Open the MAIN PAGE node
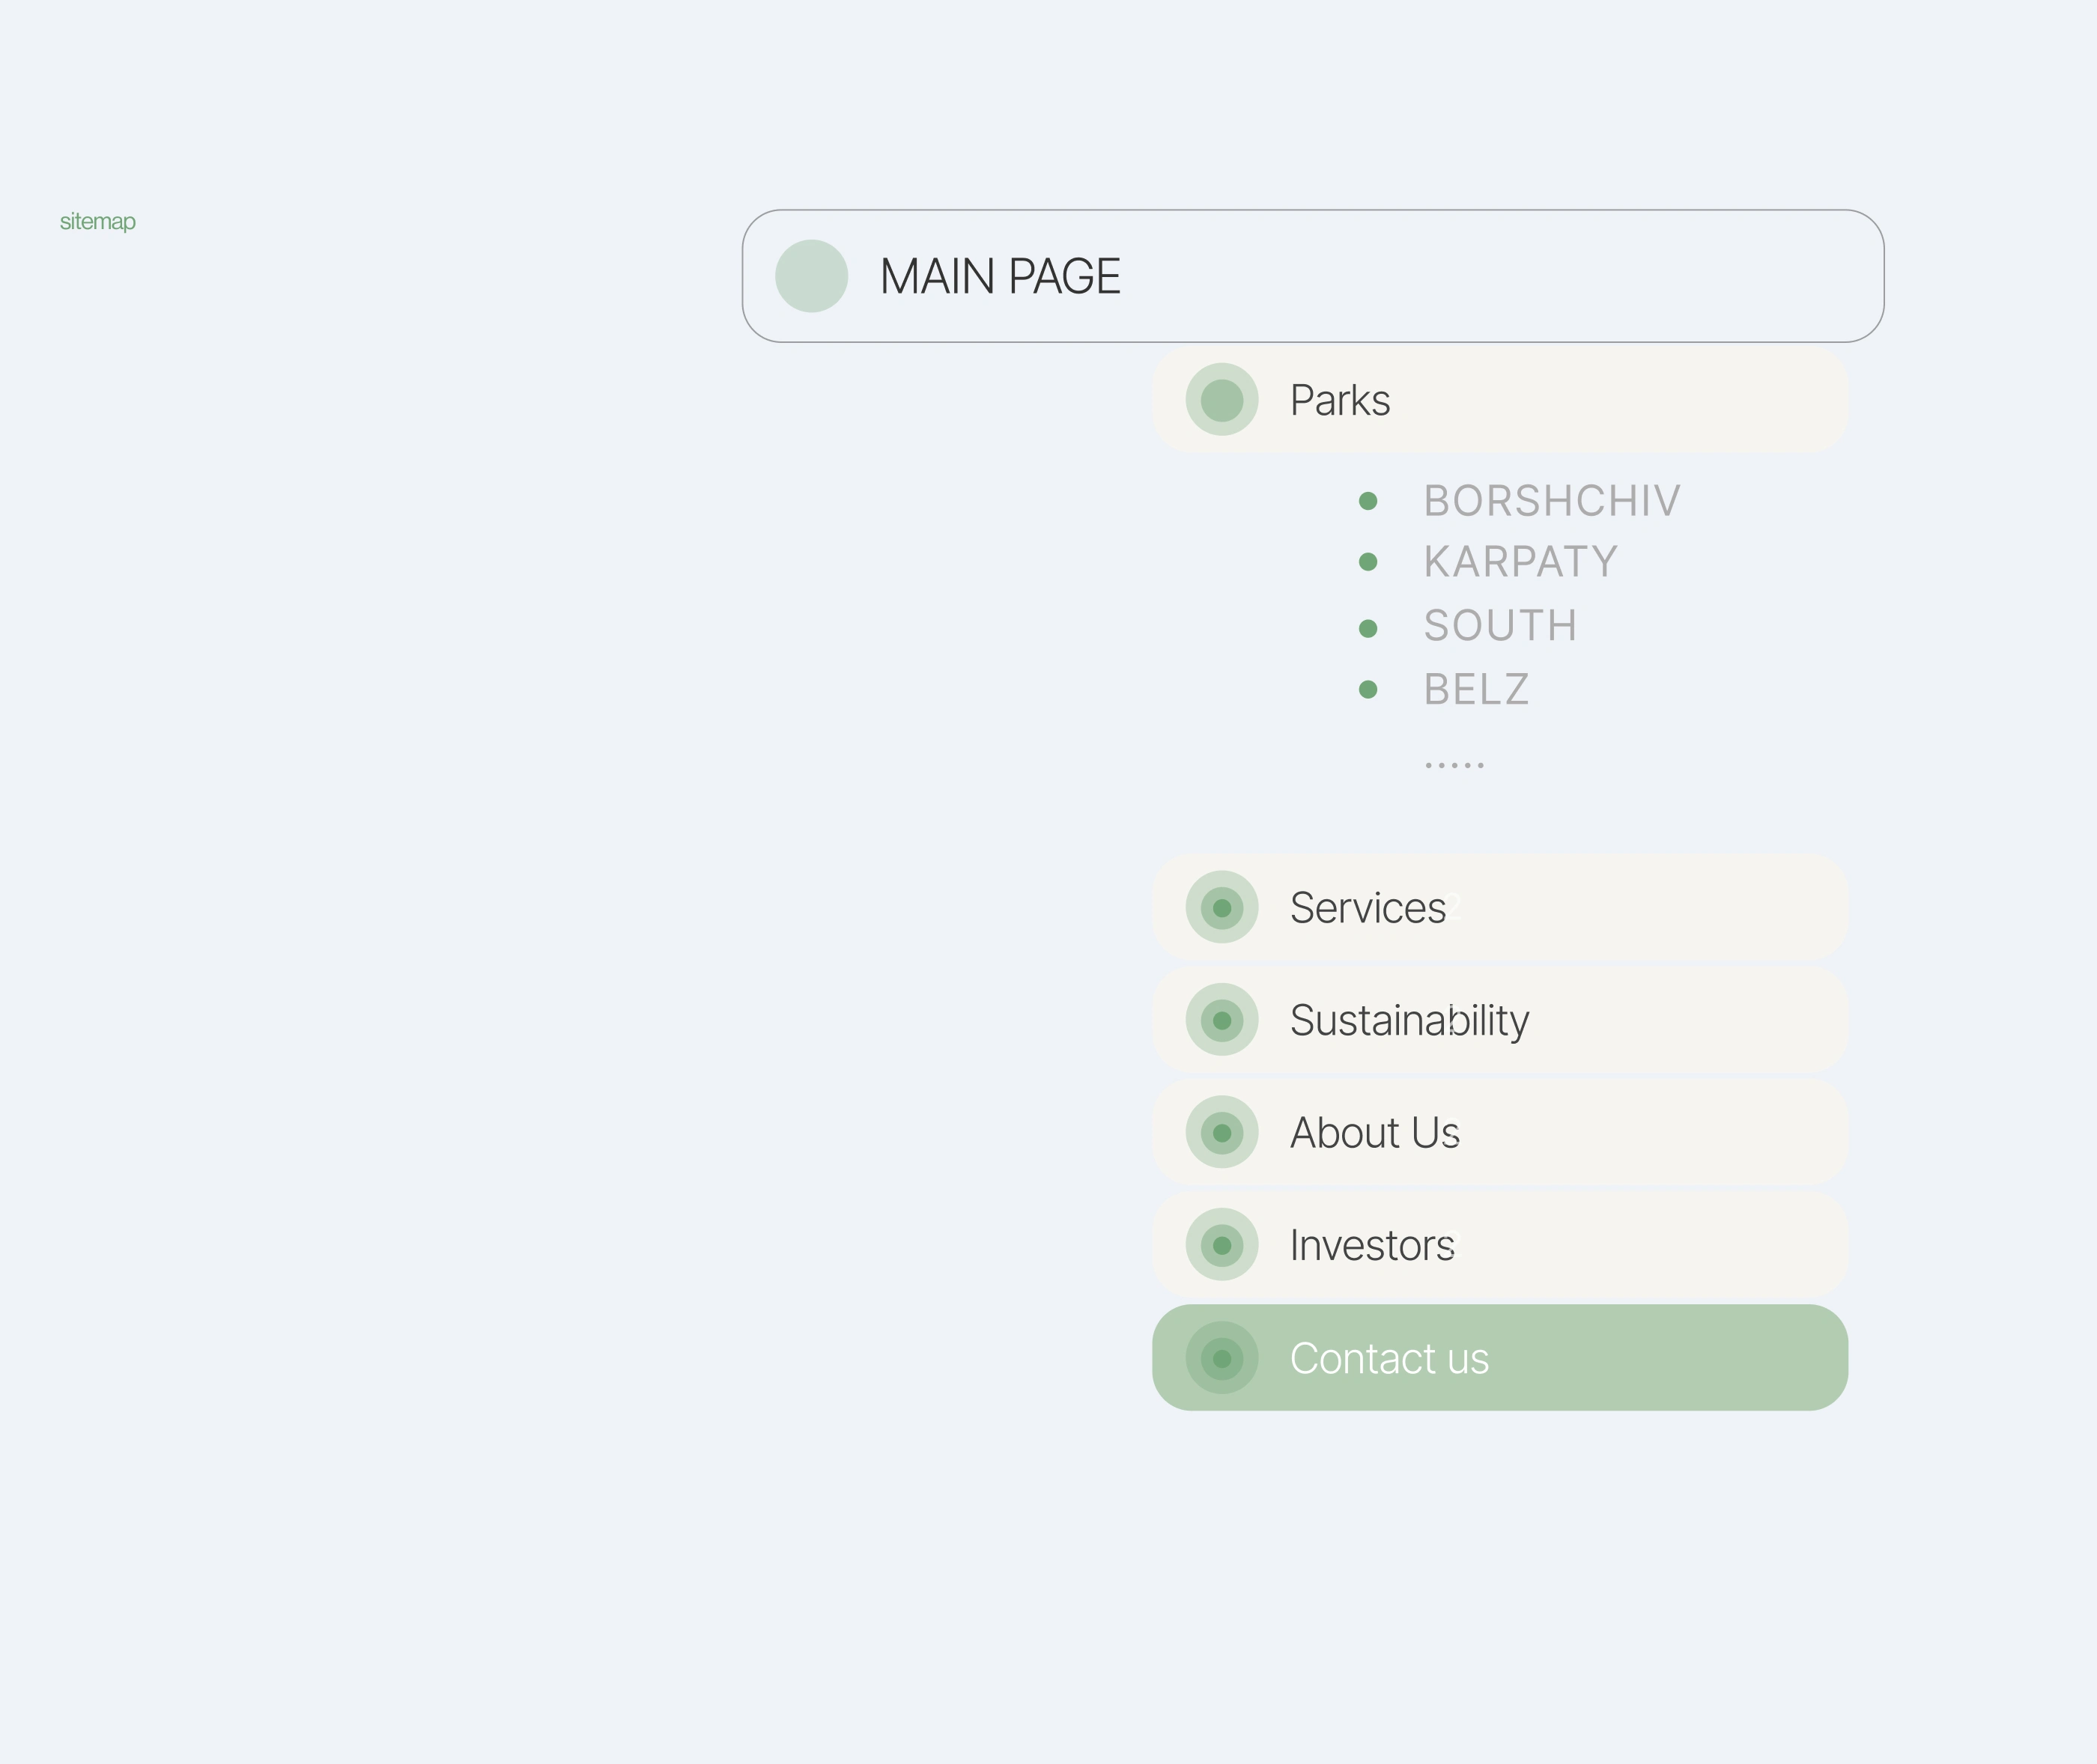This screenshot has height=1764, width=2097. (1313, 276)
